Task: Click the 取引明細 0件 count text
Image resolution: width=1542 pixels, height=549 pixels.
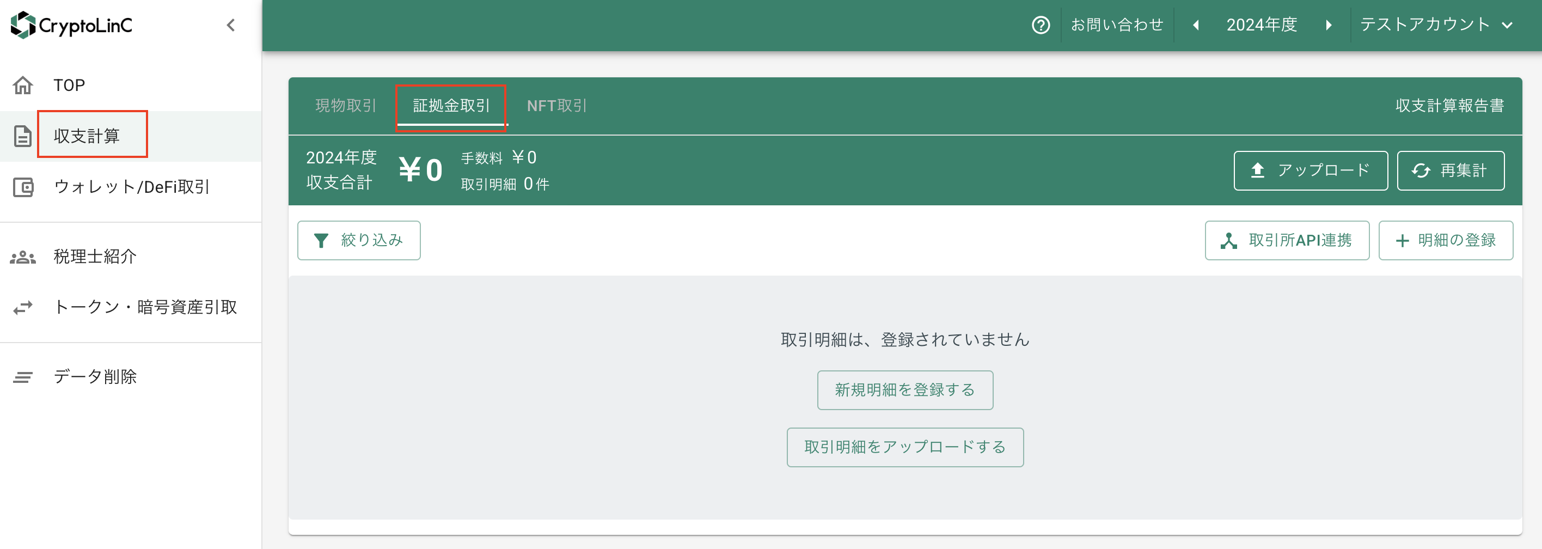Action: 505,184
